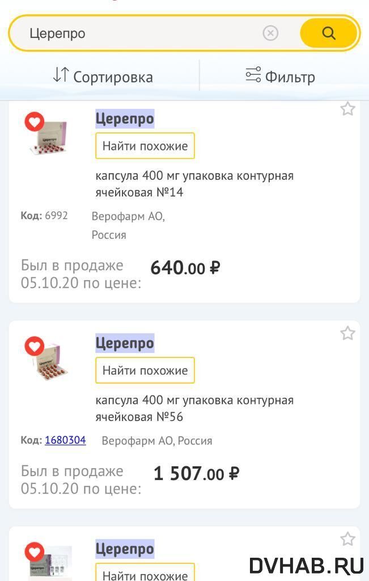Click Найти похожие for Церепро №14
The width and height of the screenshot is (369, 581).
[x=145, y=146]
